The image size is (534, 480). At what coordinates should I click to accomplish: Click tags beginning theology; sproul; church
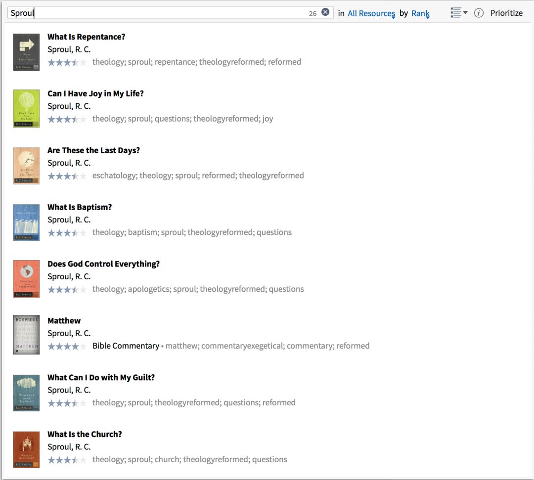point(190,460)
